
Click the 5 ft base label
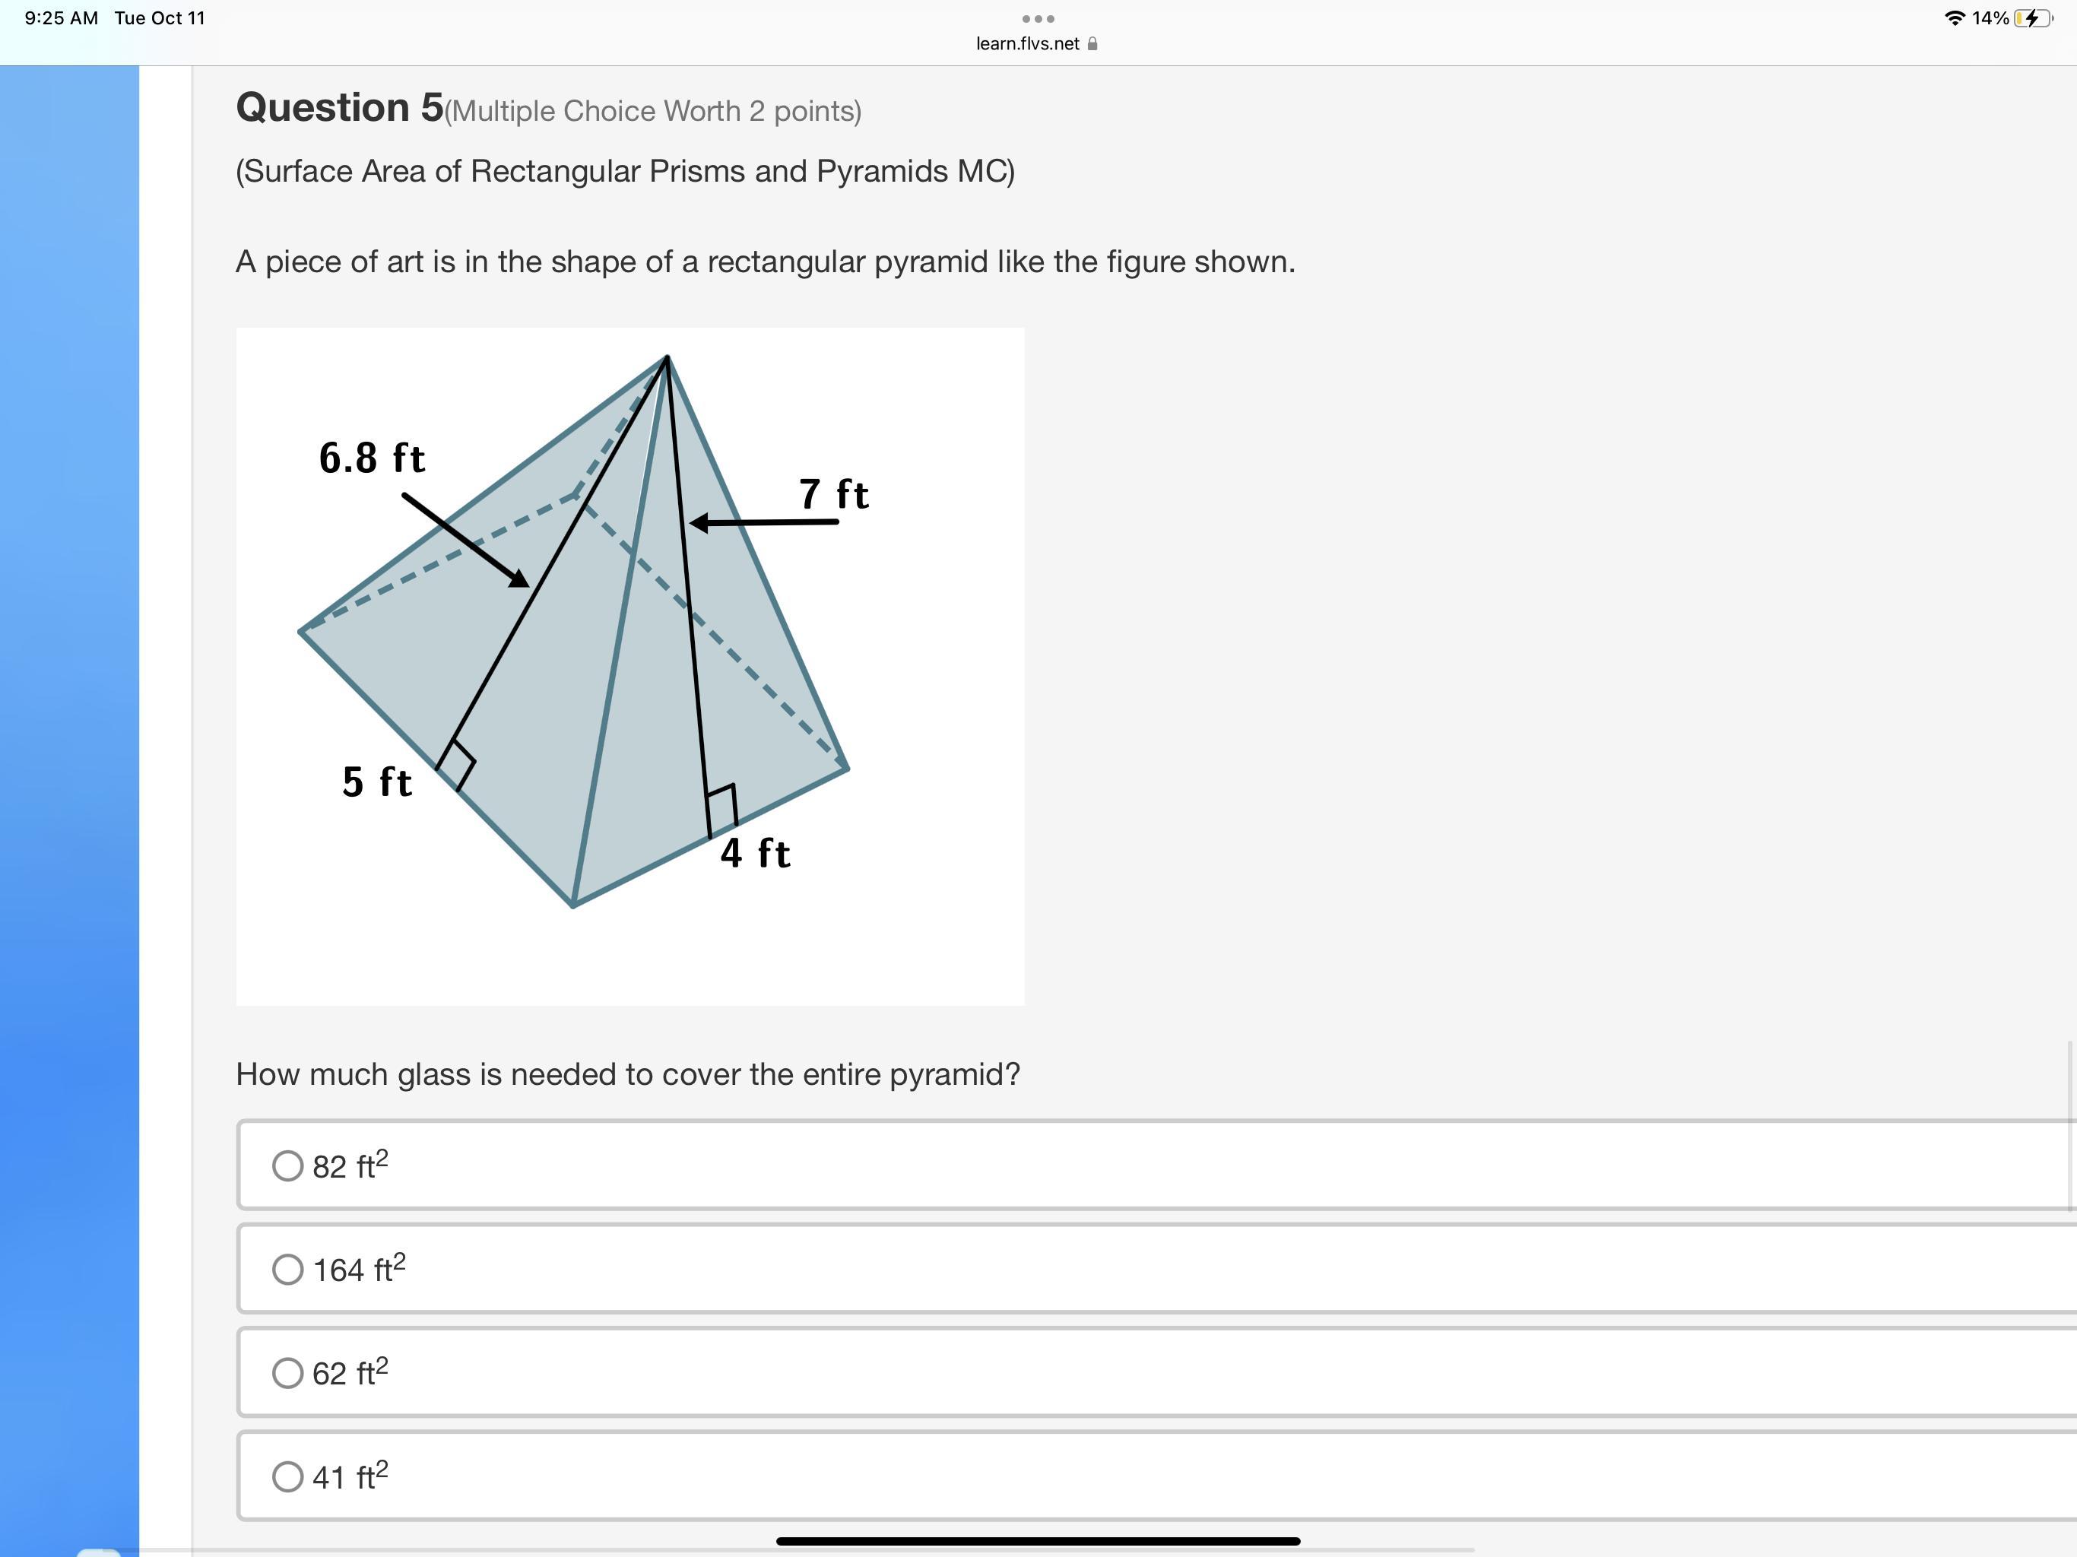(x=376, y=782)
